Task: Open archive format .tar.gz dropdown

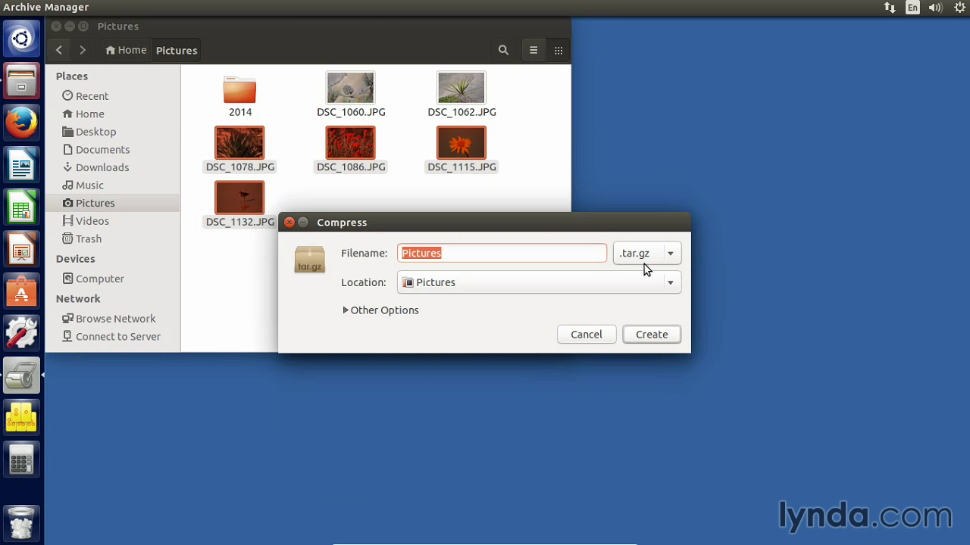Action: coord(646,253)
